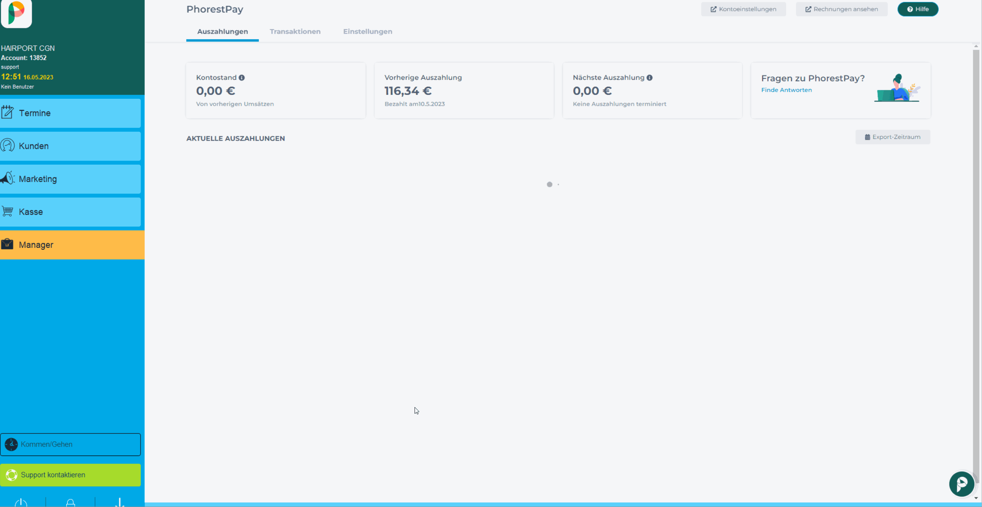Select the customer head icon beside Kunden

7,145
